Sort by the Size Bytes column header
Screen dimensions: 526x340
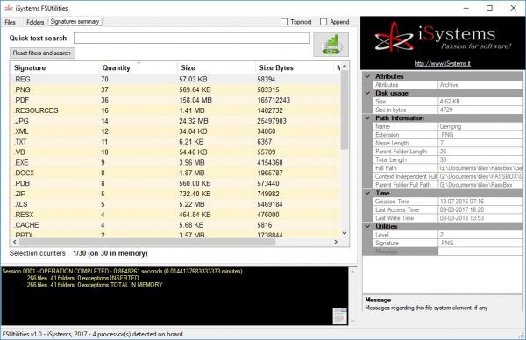(x=295, y=67)
